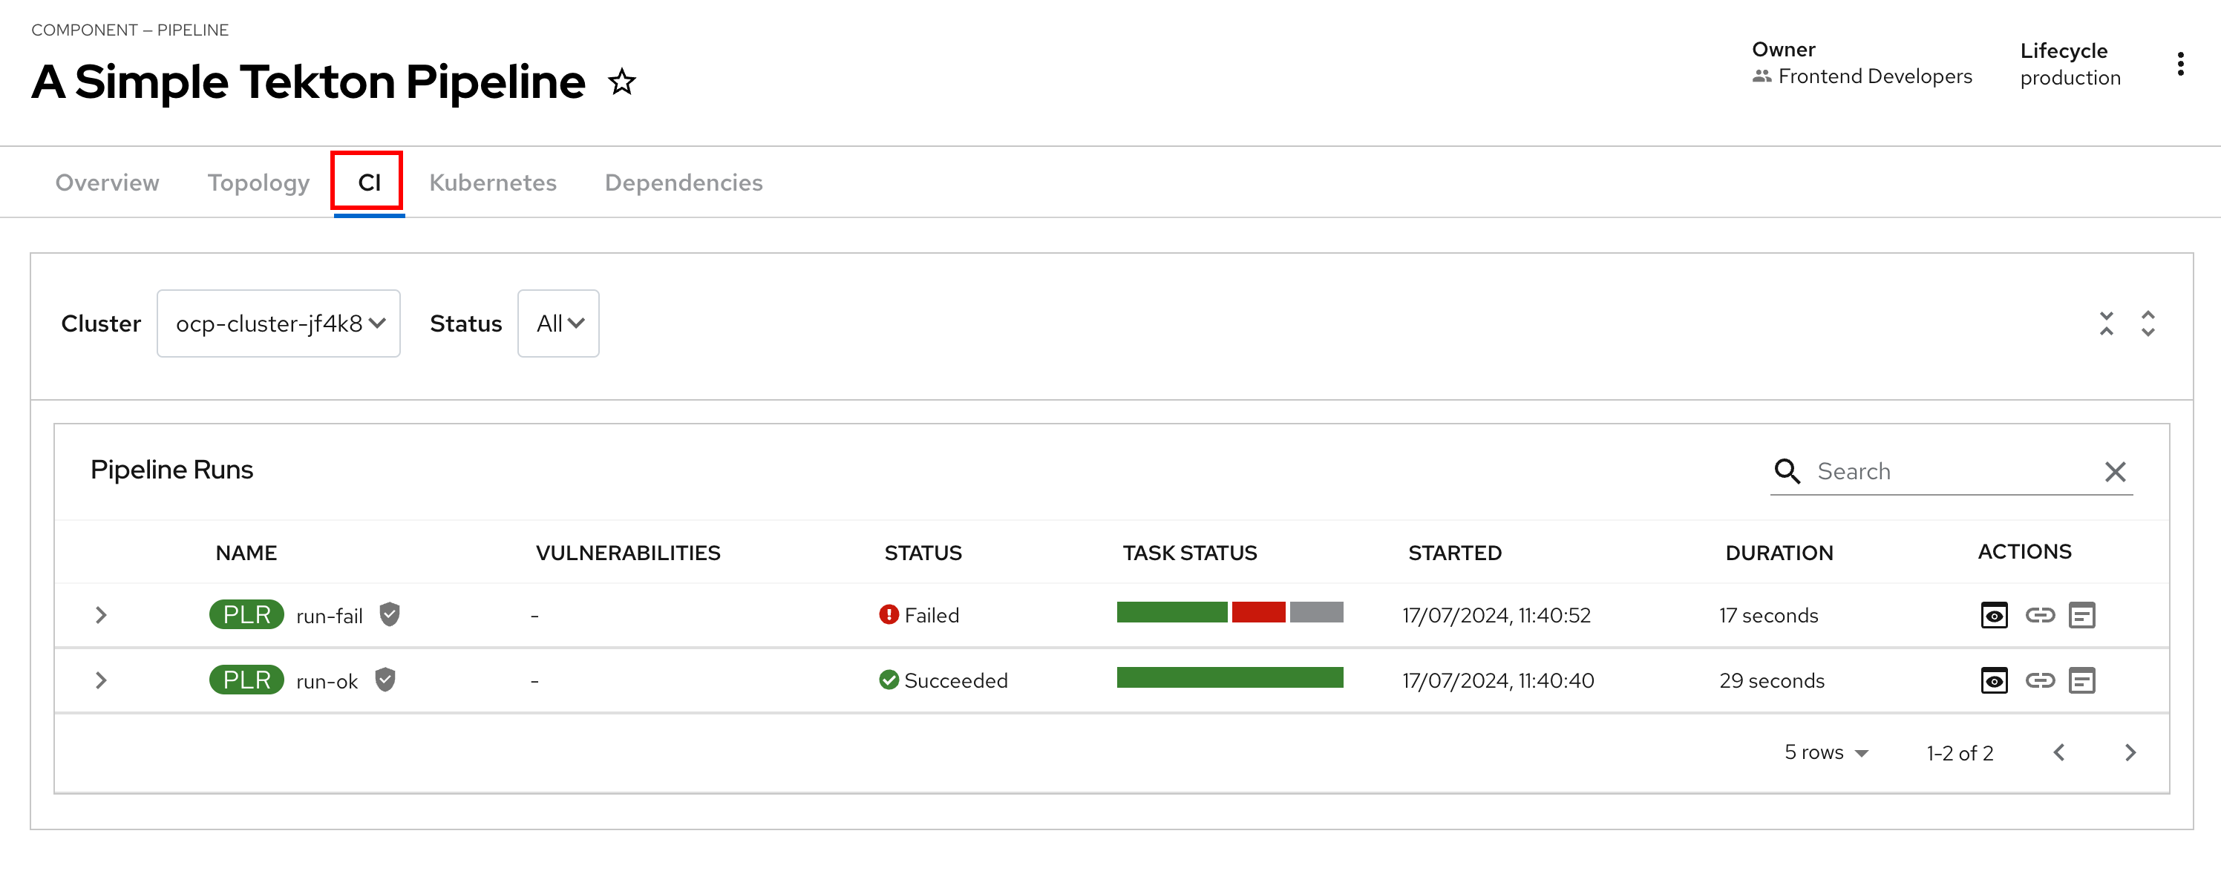Open the Status filter dropdown
The width and height of the screenshot is (2221, 871).
pos(557,323)
